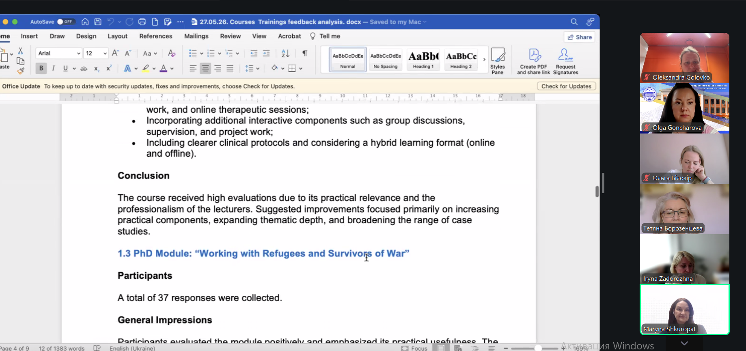Toggle Bold formatting
This screenshot has height=351, width=746.
[x=41, y=69]
